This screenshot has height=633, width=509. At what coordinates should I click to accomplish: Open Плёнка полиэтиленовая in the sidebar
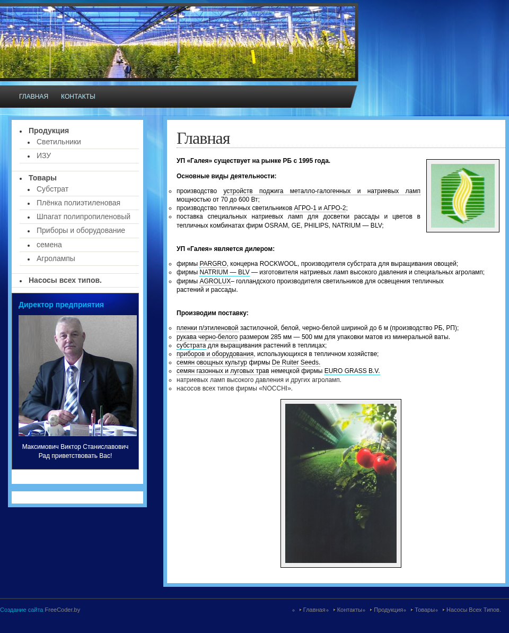(x=78, y=203)
